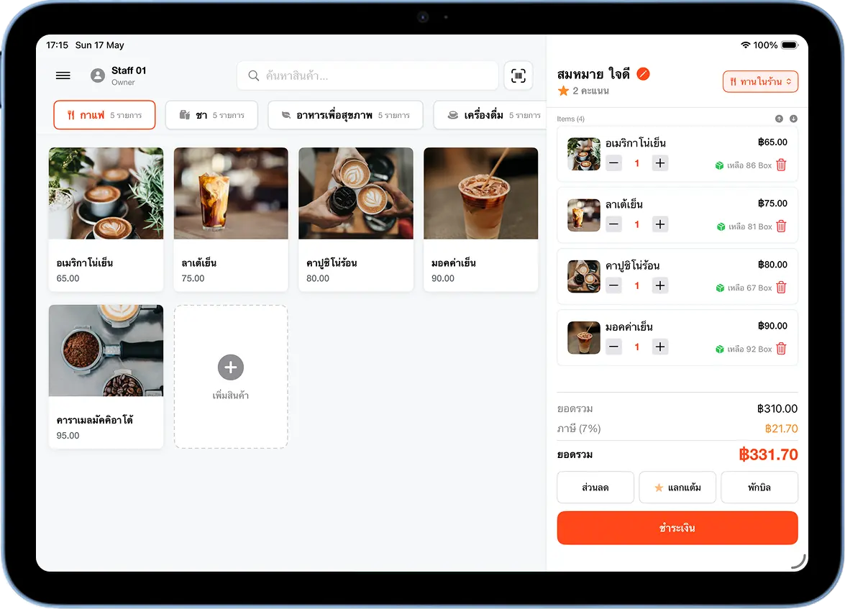This screenshot has width=845, height=609.
Task: Select the อาหารเพื่อสุขภาพ category tab
Action: (345, 115)
